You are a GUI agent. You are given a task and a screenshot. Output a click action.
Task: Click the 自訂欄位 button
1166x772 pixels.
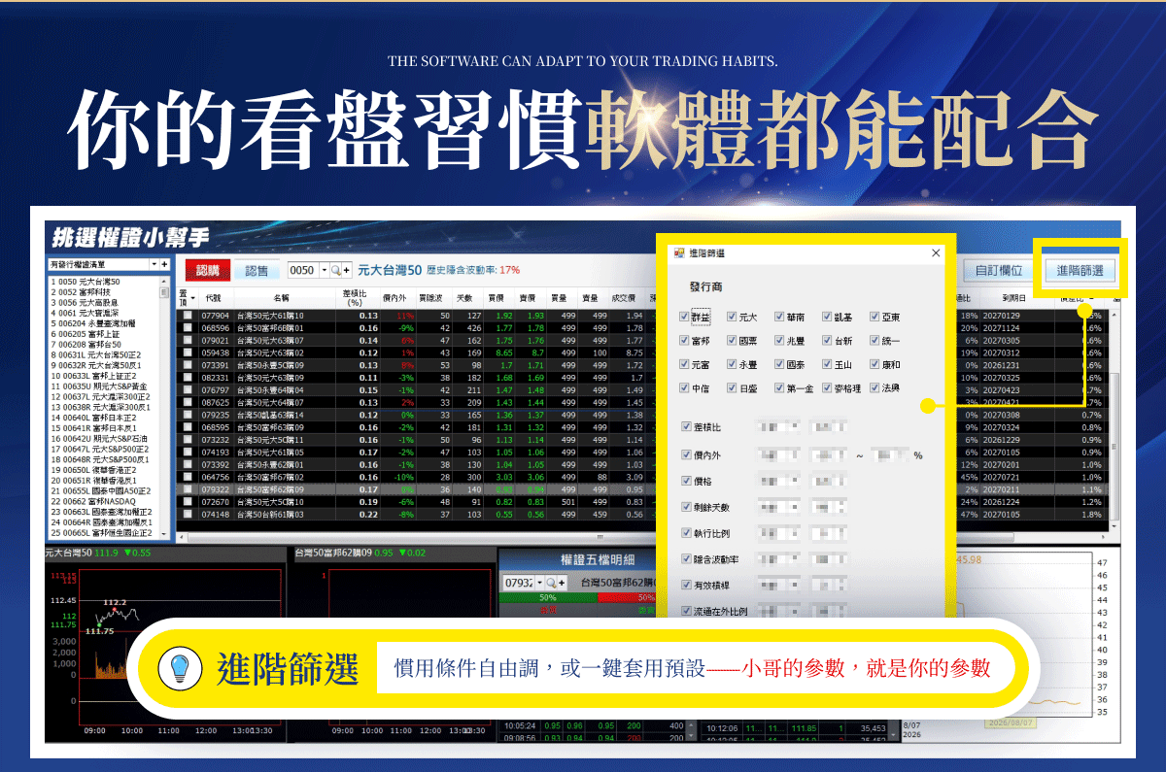[999, 271]
